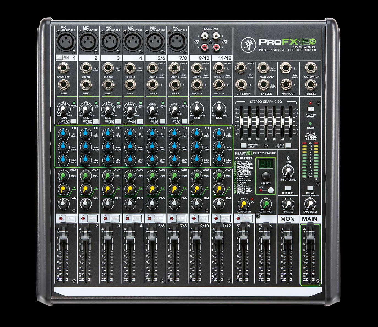
Task: Click the channel 9/10 BAL knob
Action: (197, 203)
